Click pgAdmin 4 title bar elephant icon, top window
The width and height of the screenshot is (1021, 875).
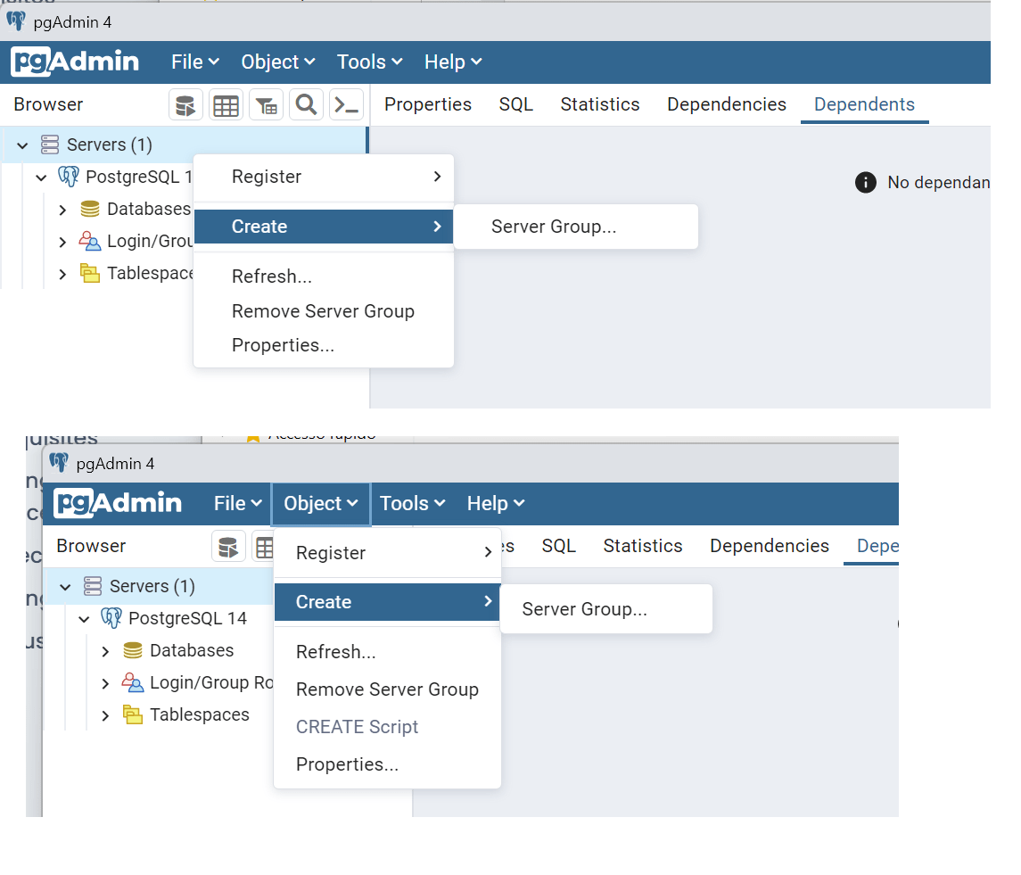pos(16,21)
